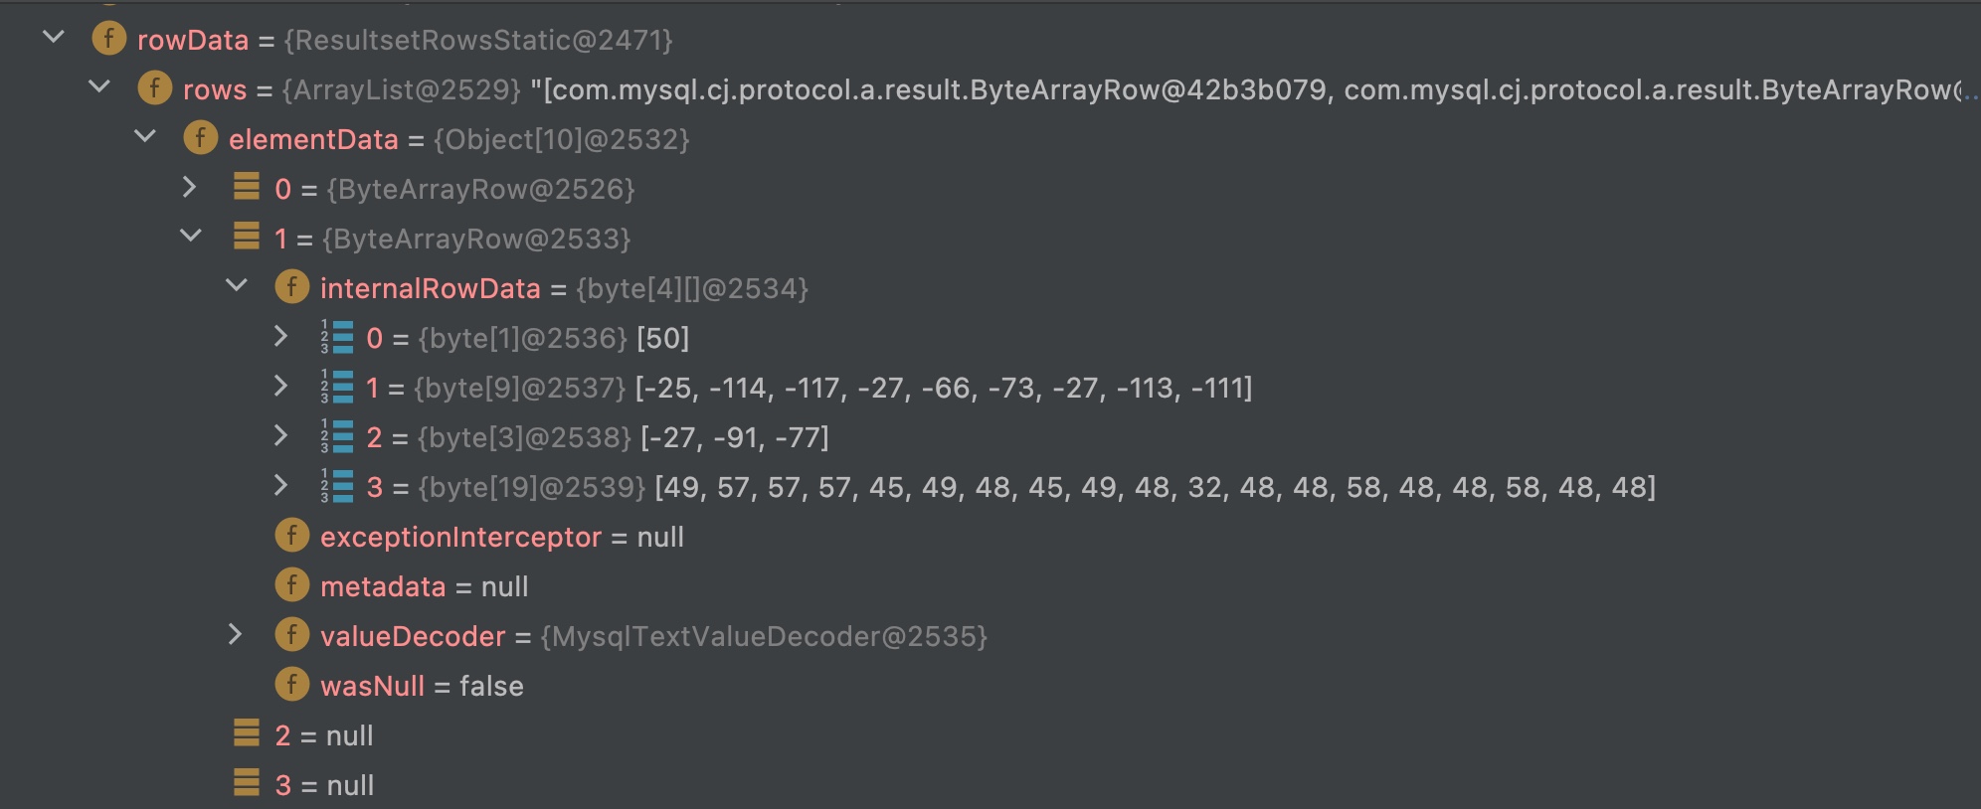The height and width of the screenshot is (809, 1981).
Task: Click the field icon beside rowData
Action: click(108, 39)
